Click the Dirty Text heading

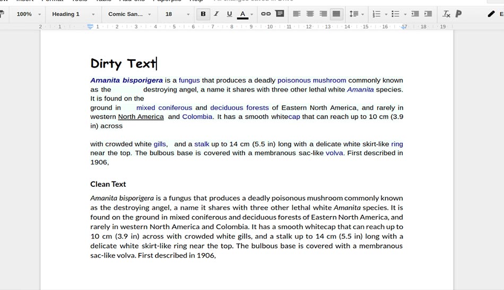point(123,64)
